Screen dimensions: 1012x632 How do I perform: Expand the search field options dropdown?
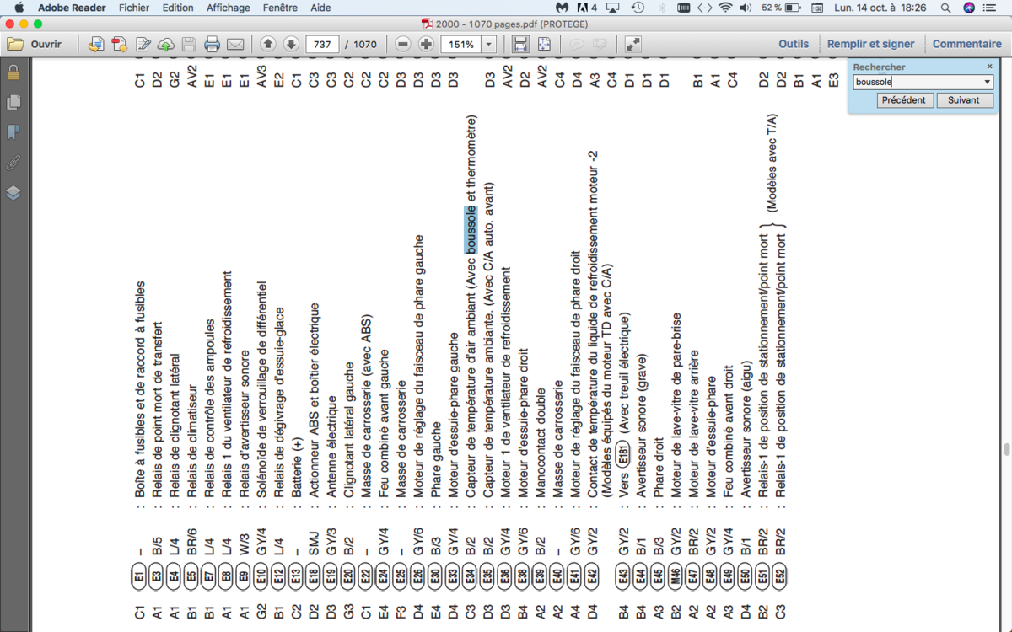(x=988, y=82)
